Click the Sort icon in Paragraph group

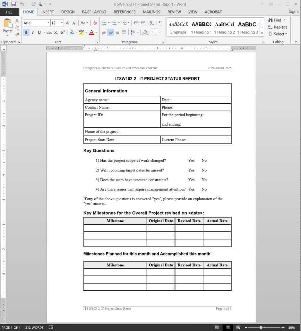152,23
